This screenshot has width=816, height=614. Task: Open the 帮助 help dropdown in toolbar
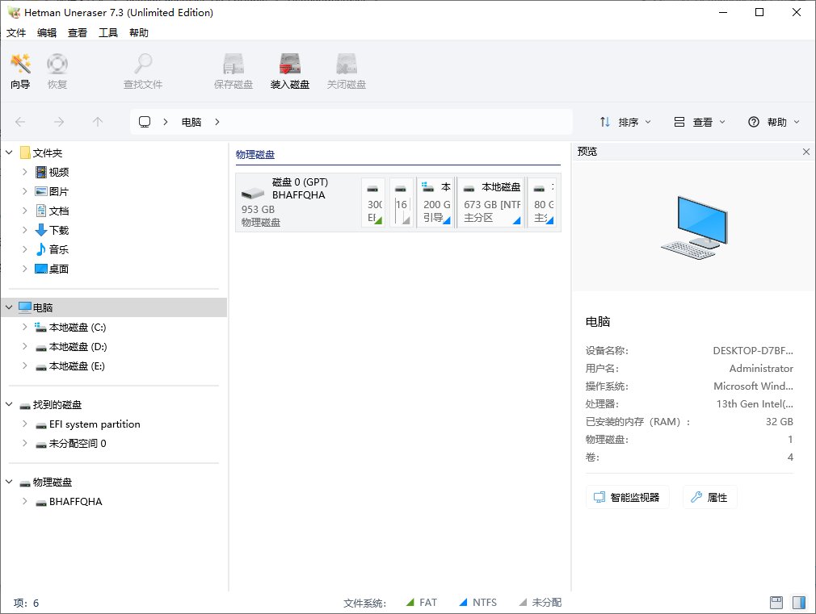coord(774,122)
